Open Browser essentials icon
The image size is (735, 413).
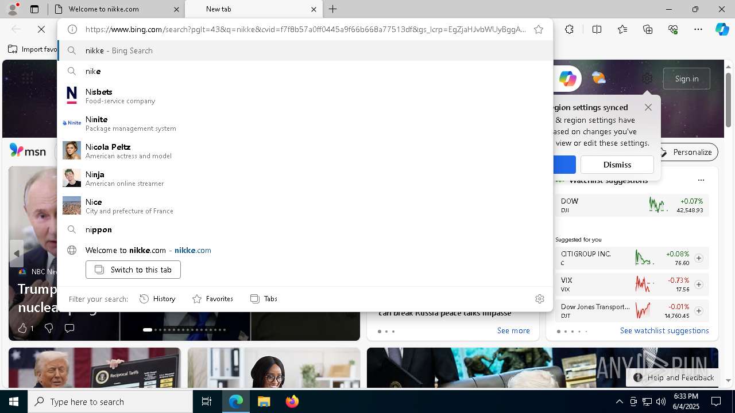(673, 29)
